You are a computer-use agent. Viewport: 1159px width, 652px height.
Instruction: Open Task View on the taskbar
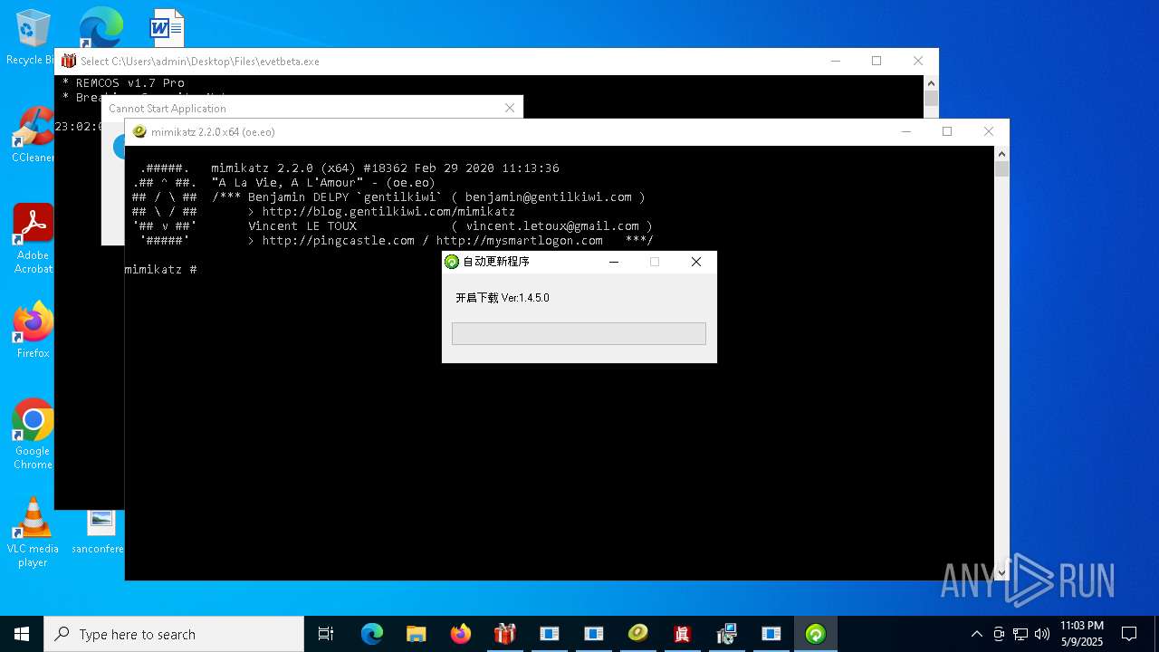point(326,634)
